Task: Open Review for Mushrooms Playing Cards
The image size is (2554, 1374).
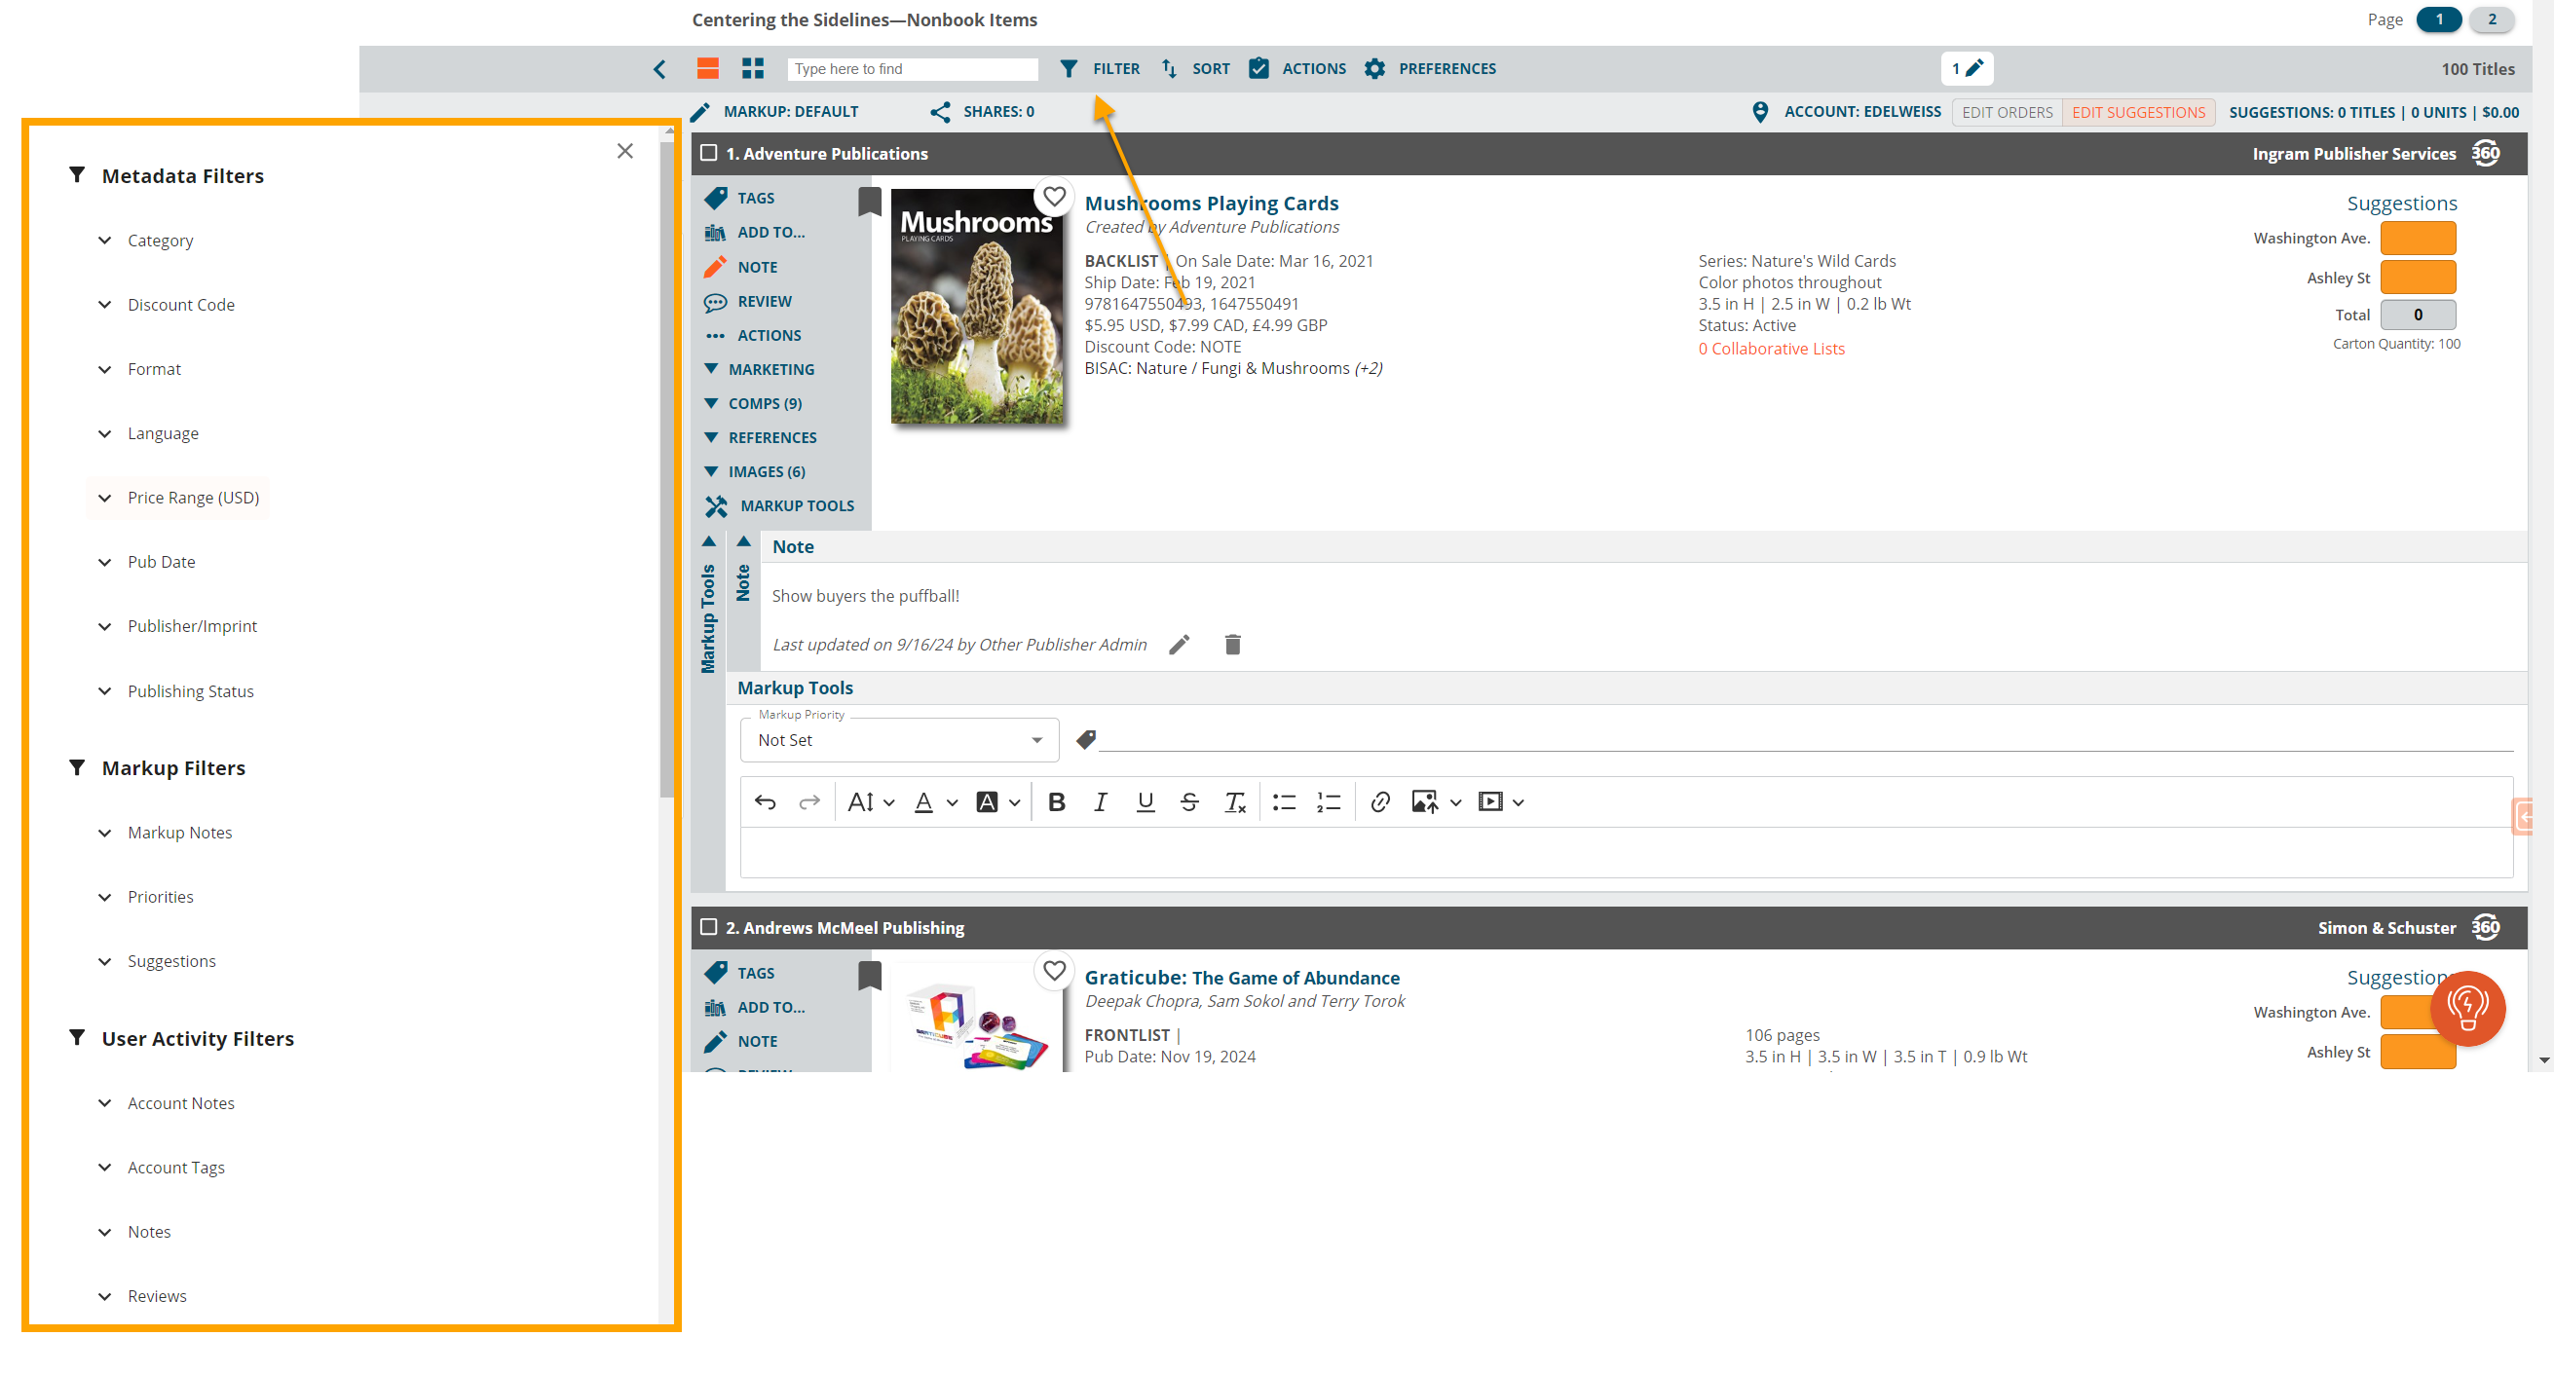Action: point(748,301)
